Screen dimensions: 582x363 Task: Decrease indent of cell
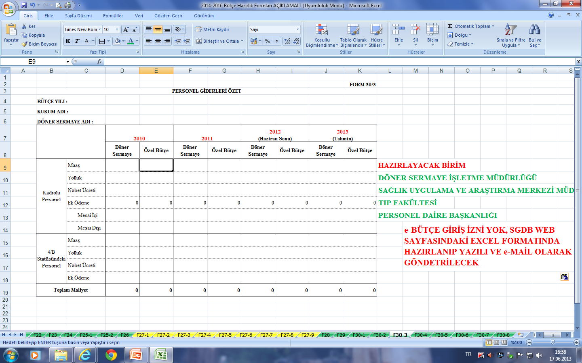point(178,41)
